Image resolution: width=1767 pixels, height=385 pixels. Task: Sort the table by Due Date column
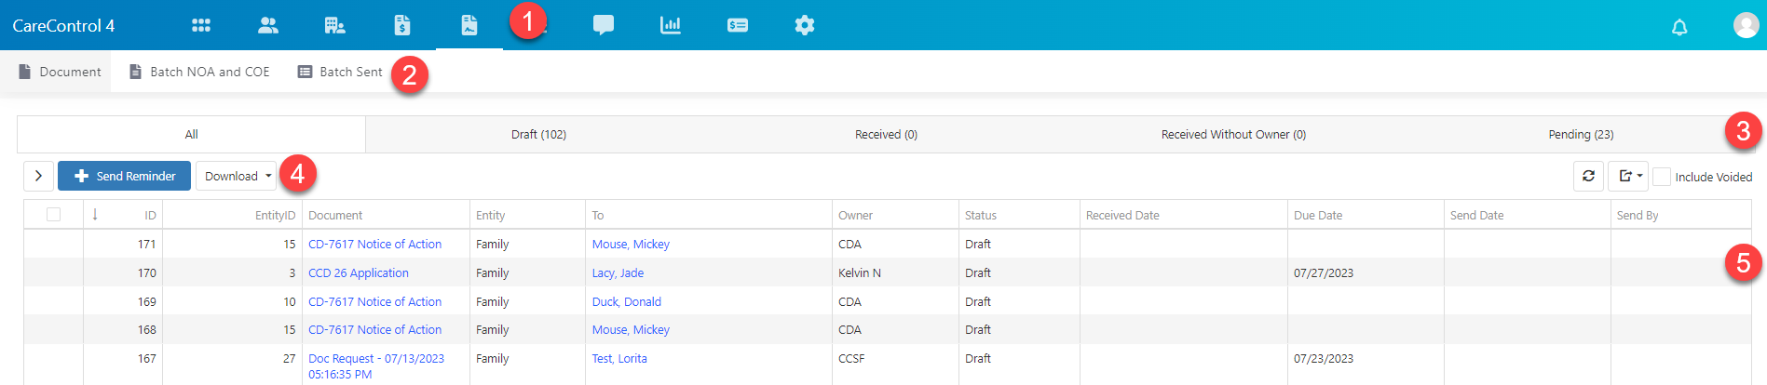1318,215
